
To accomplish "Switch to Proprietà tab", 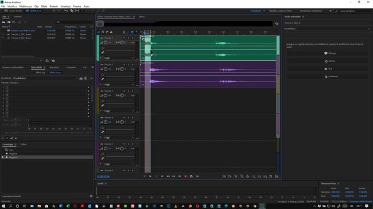I will coord(71,67).
